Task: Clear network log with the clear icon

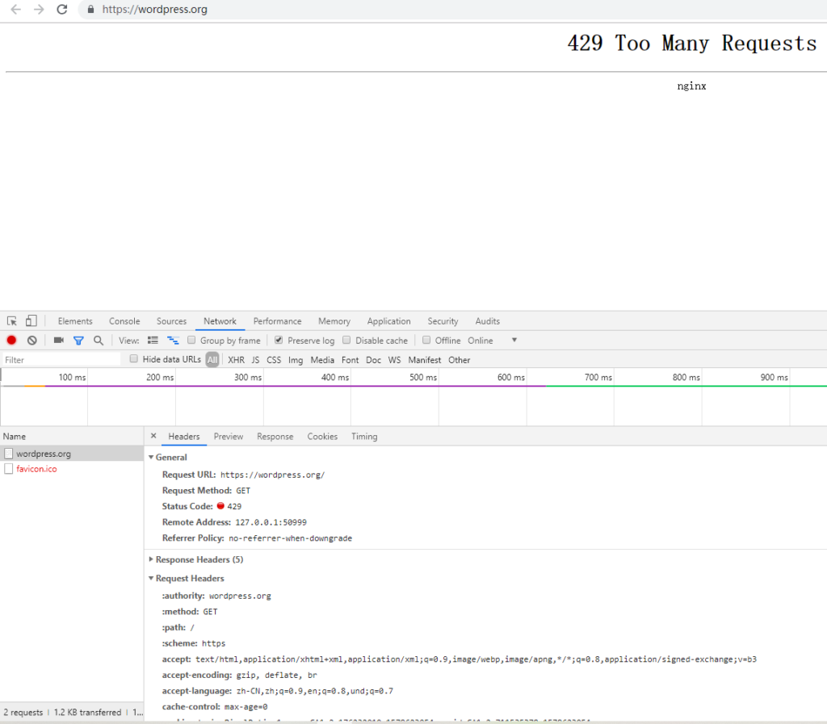Action: pos(31,340)
